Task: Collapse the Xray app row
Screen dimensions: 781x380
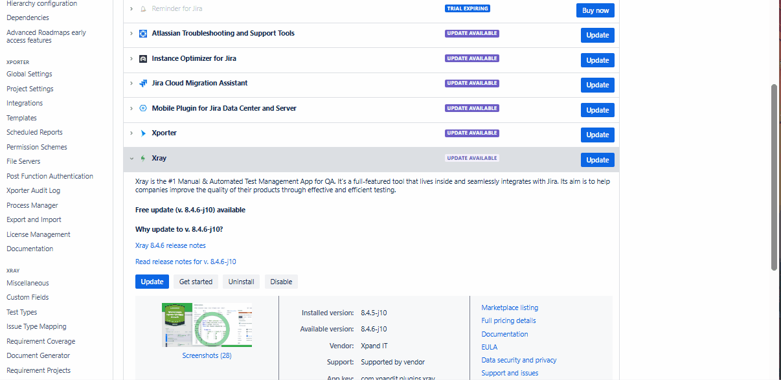Action: point(131,159)
